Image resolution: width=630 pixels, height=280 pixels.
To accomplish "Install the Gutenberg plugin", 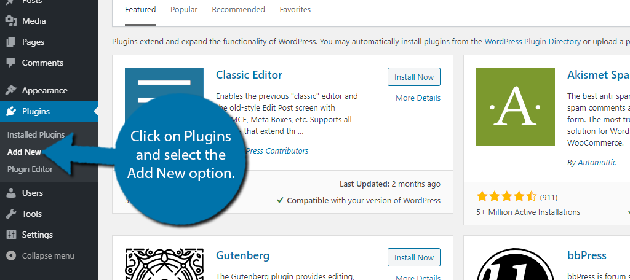I will pyautogui.click(x=414, y=257).
